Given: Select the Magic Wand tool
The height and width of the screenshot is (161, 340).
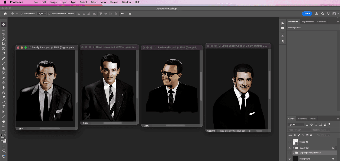Looking at the screenshot, I should point(4,39).
